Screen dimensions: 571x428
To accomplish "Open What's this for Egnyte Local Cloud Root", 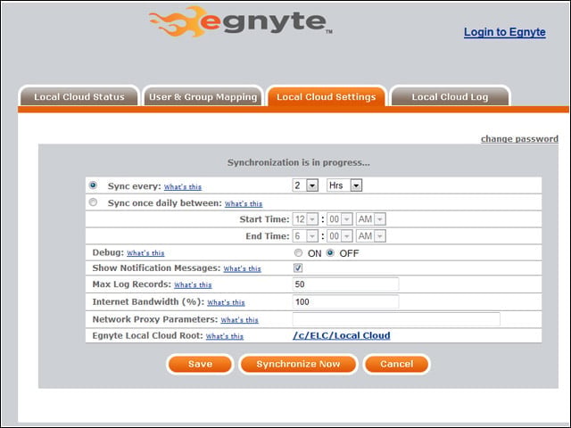I will click(x=225, y=336).
